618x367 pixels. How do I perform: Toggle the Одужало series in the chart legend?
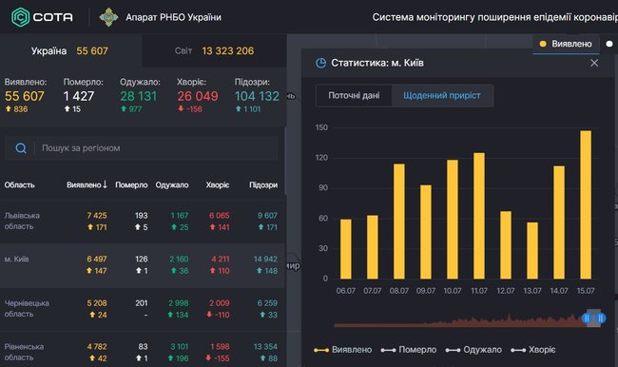click(x=473, y=350)
